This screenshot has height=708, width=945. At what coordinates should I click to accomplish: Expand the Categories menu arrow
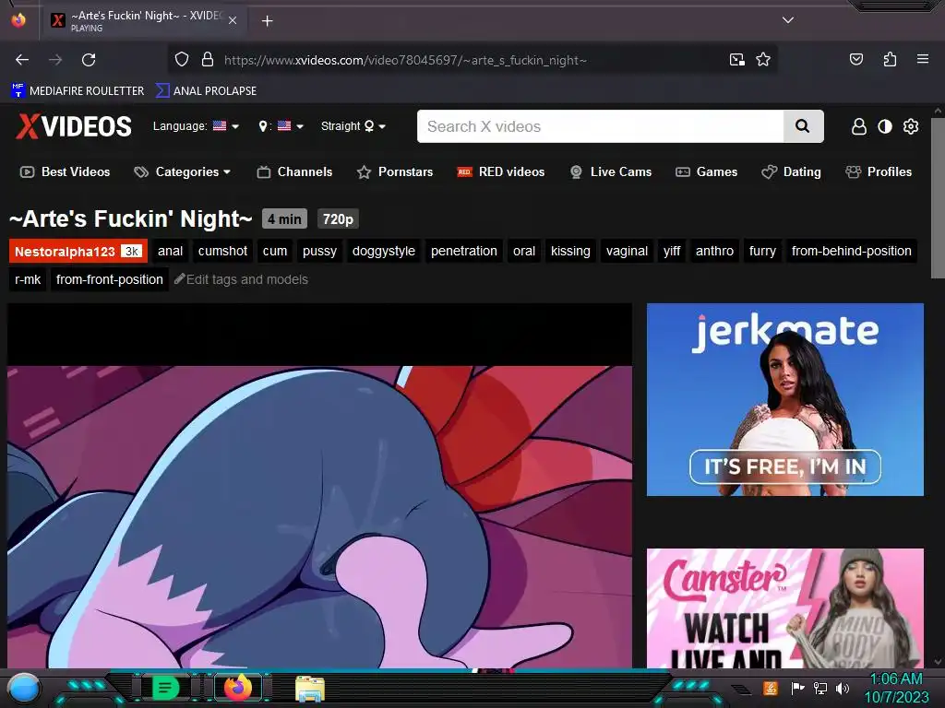pos(227,171)
